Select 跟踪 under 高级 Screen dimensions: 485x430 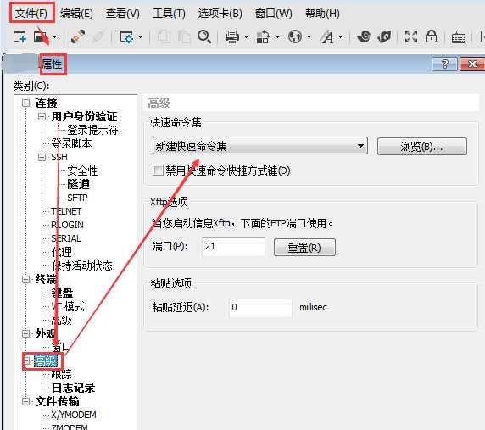61,374
